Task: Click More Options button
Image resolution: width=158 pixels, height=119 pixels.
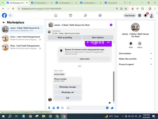Action: (x=98, y=37)
